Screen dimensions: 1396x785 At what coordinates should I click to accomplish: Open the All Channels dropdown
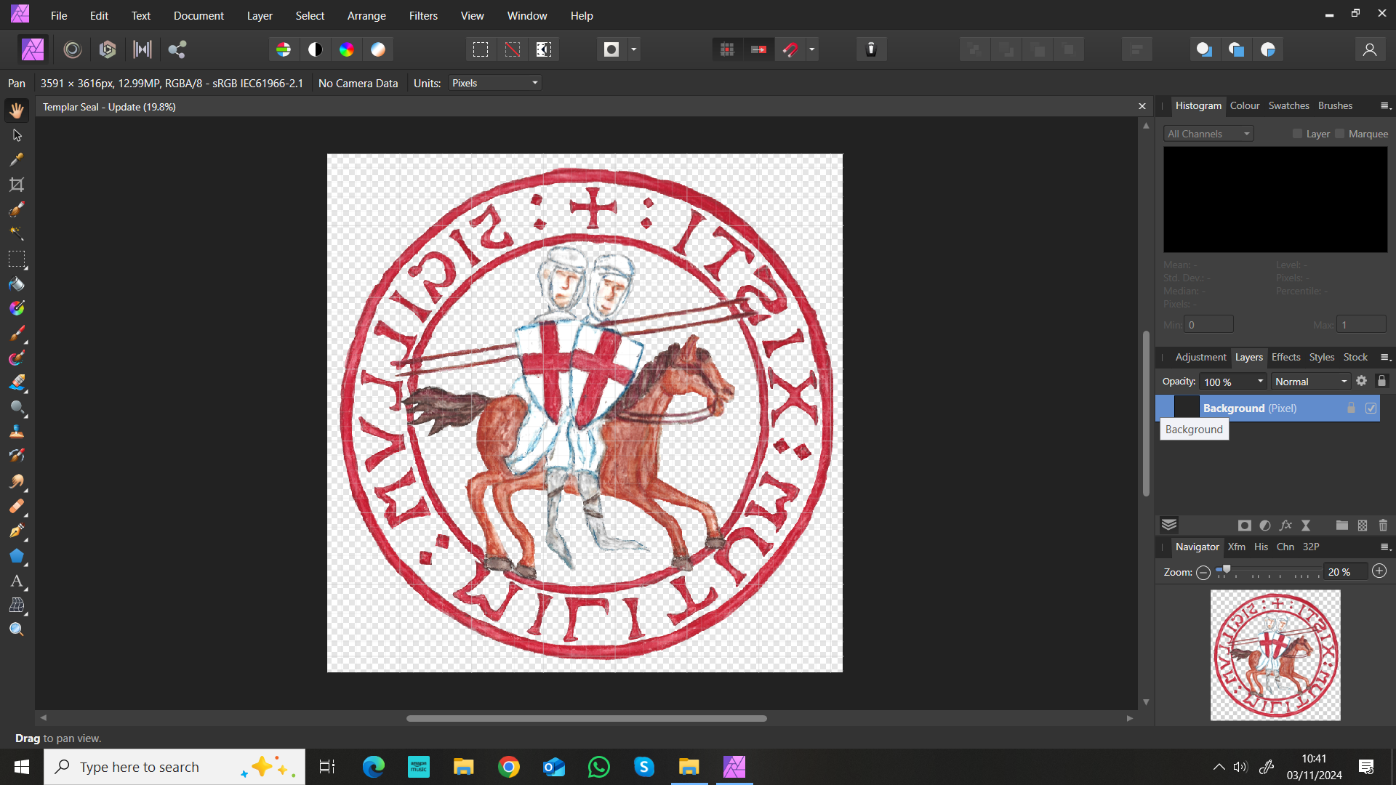(x=1208, y=134)
